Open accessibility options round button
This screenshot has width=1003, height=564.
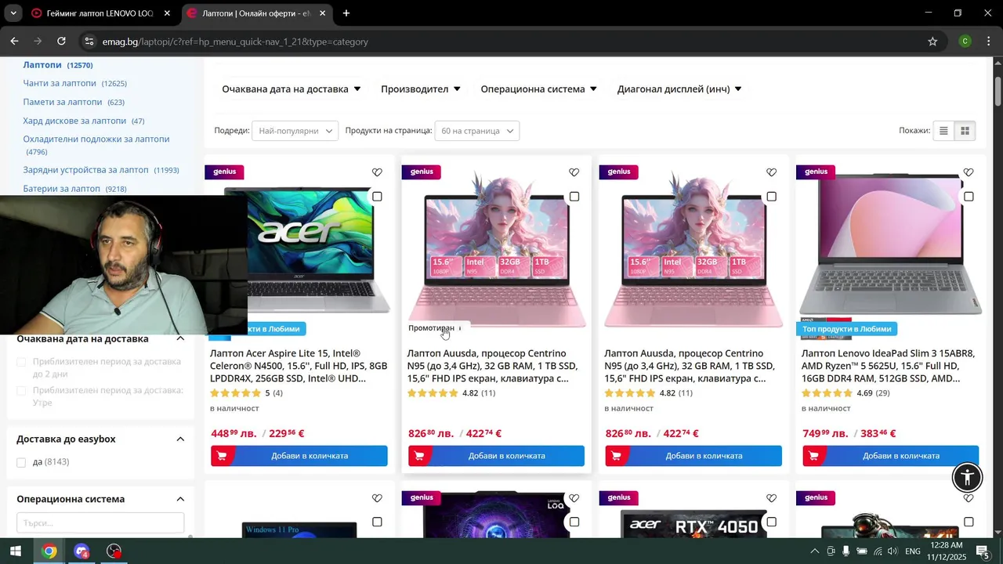tap(968, 476)
